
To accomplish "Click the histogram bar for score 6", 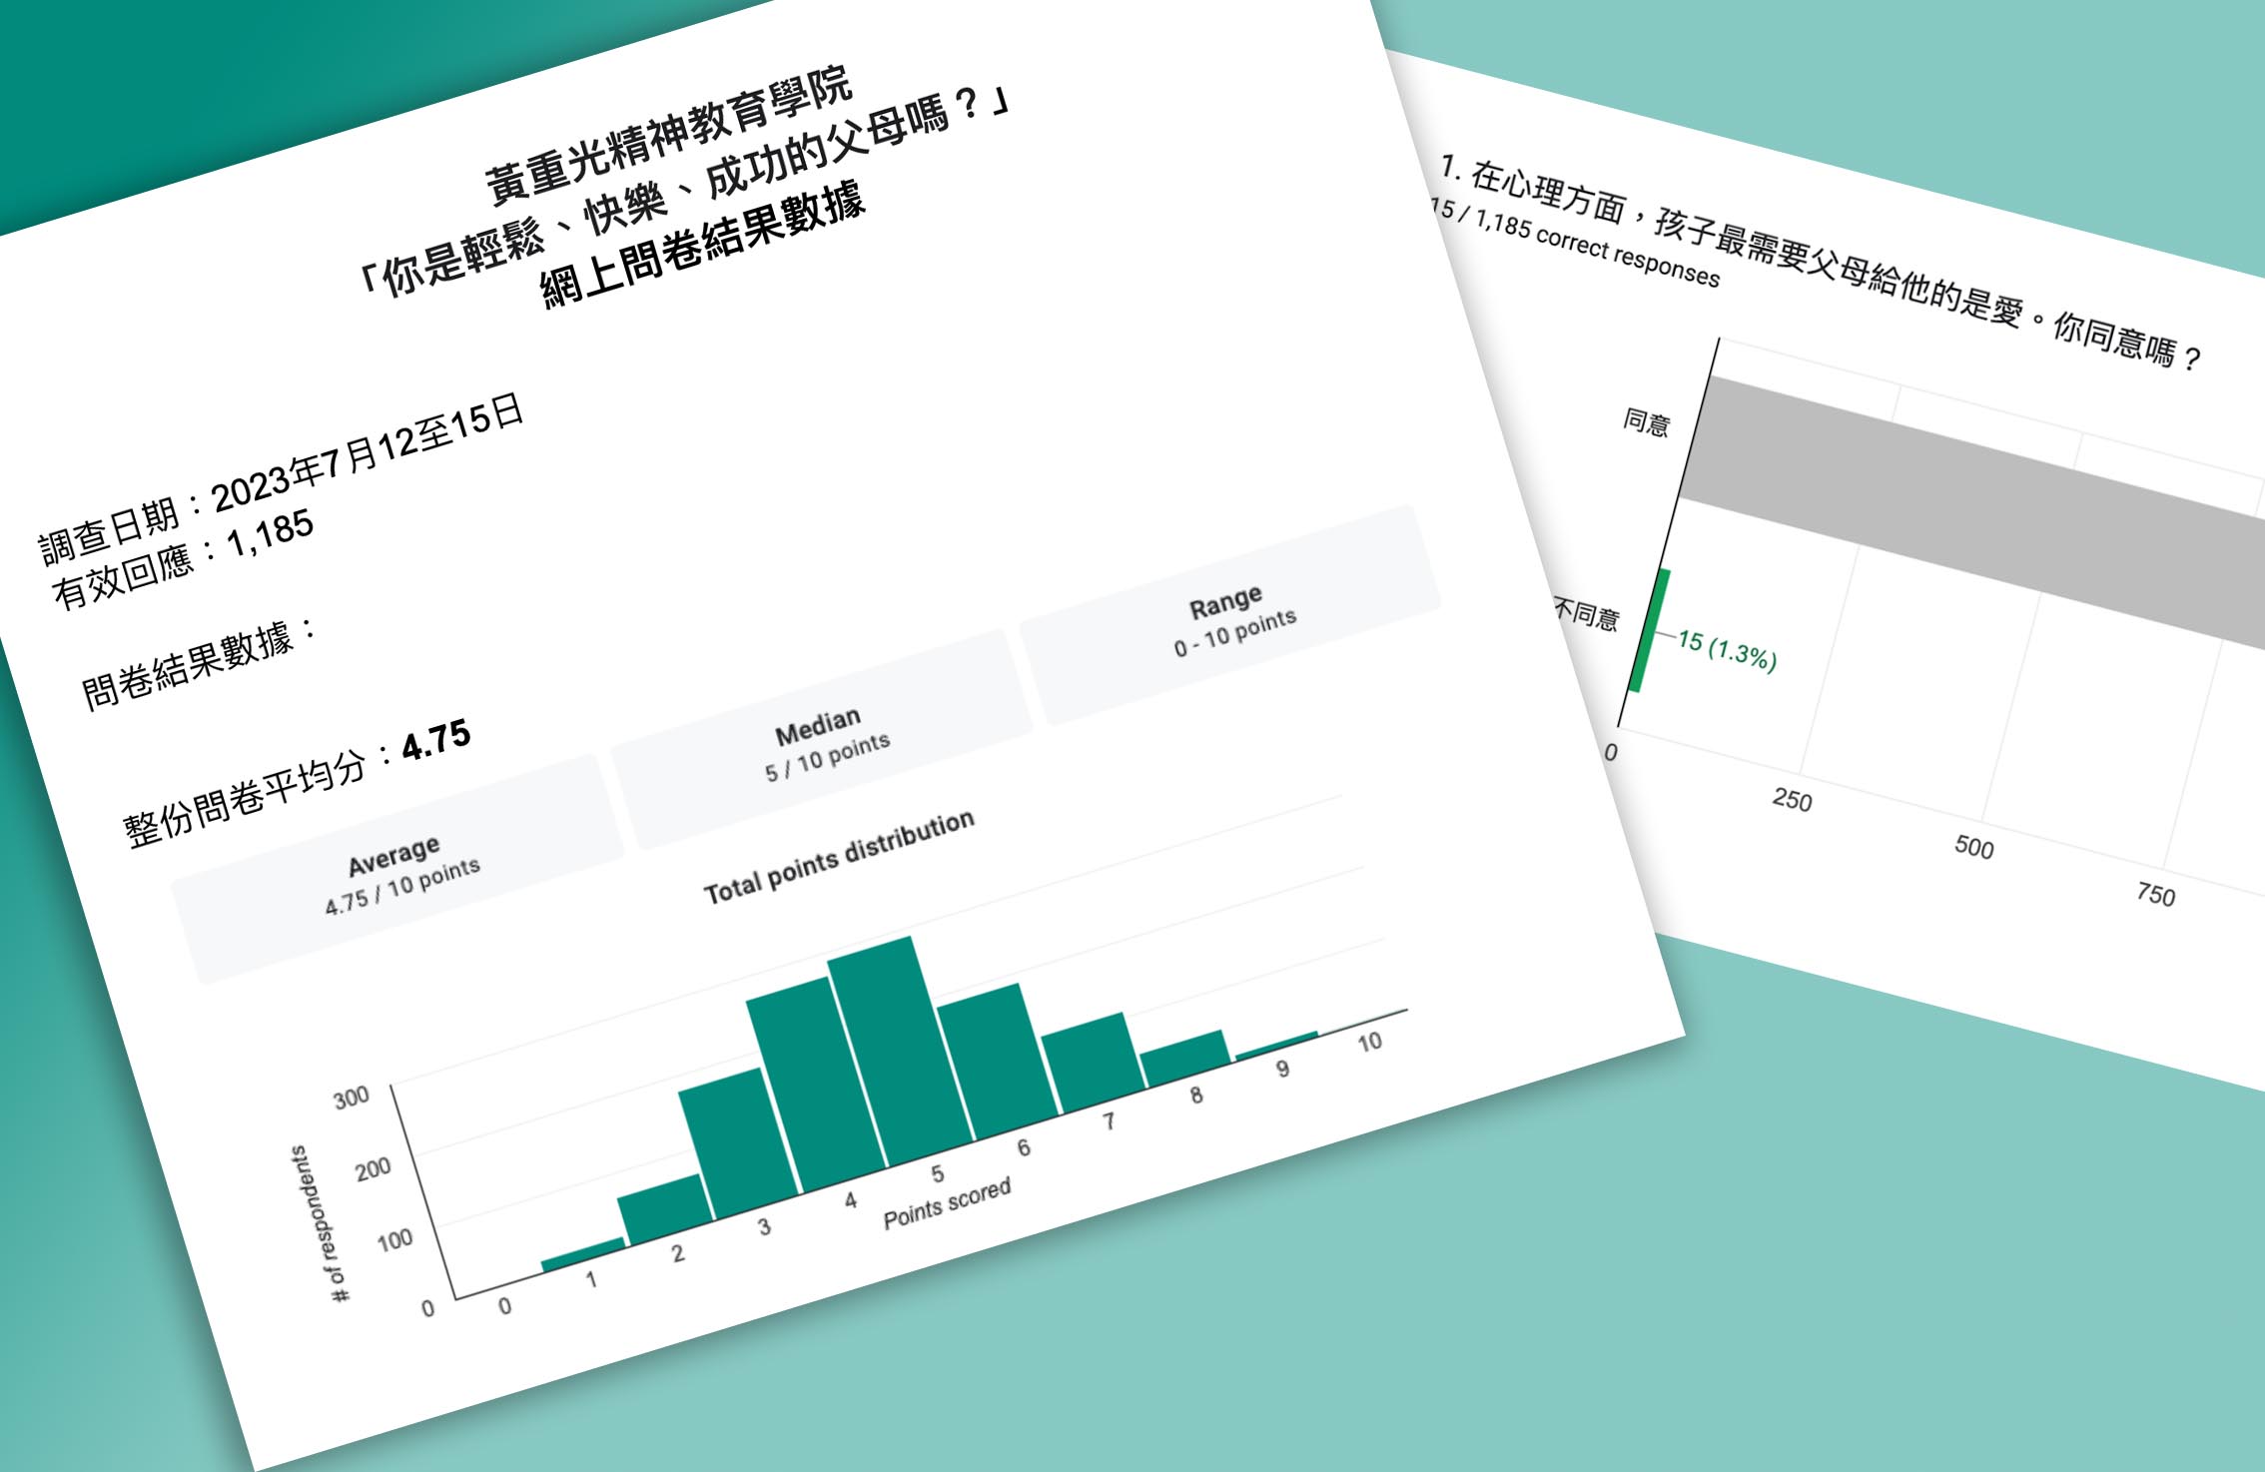I will pos(996,1062).
